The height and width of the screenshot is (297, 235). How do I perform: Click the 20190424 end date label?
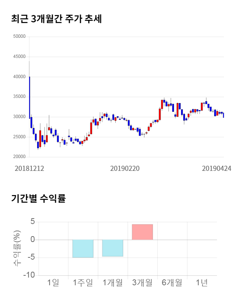pos(217,169)
